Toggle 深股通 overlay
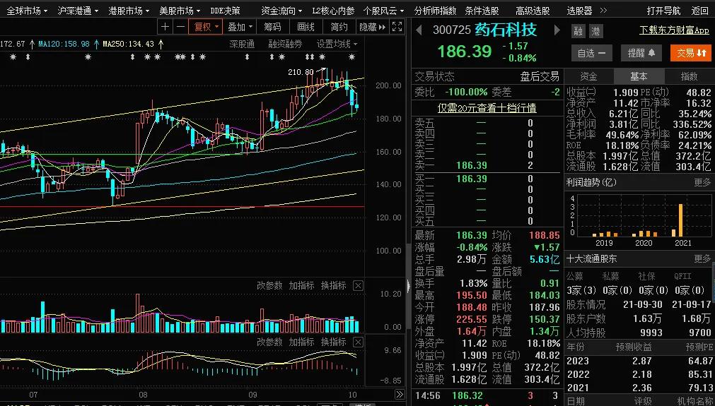Screen dimensions: 715x406 pos(242,44)
